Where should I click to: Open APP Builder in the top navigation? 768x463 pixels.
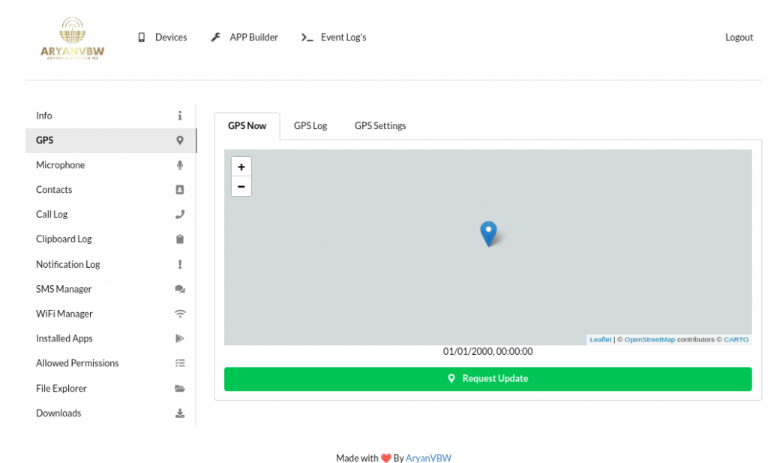[x=244, y=38]
